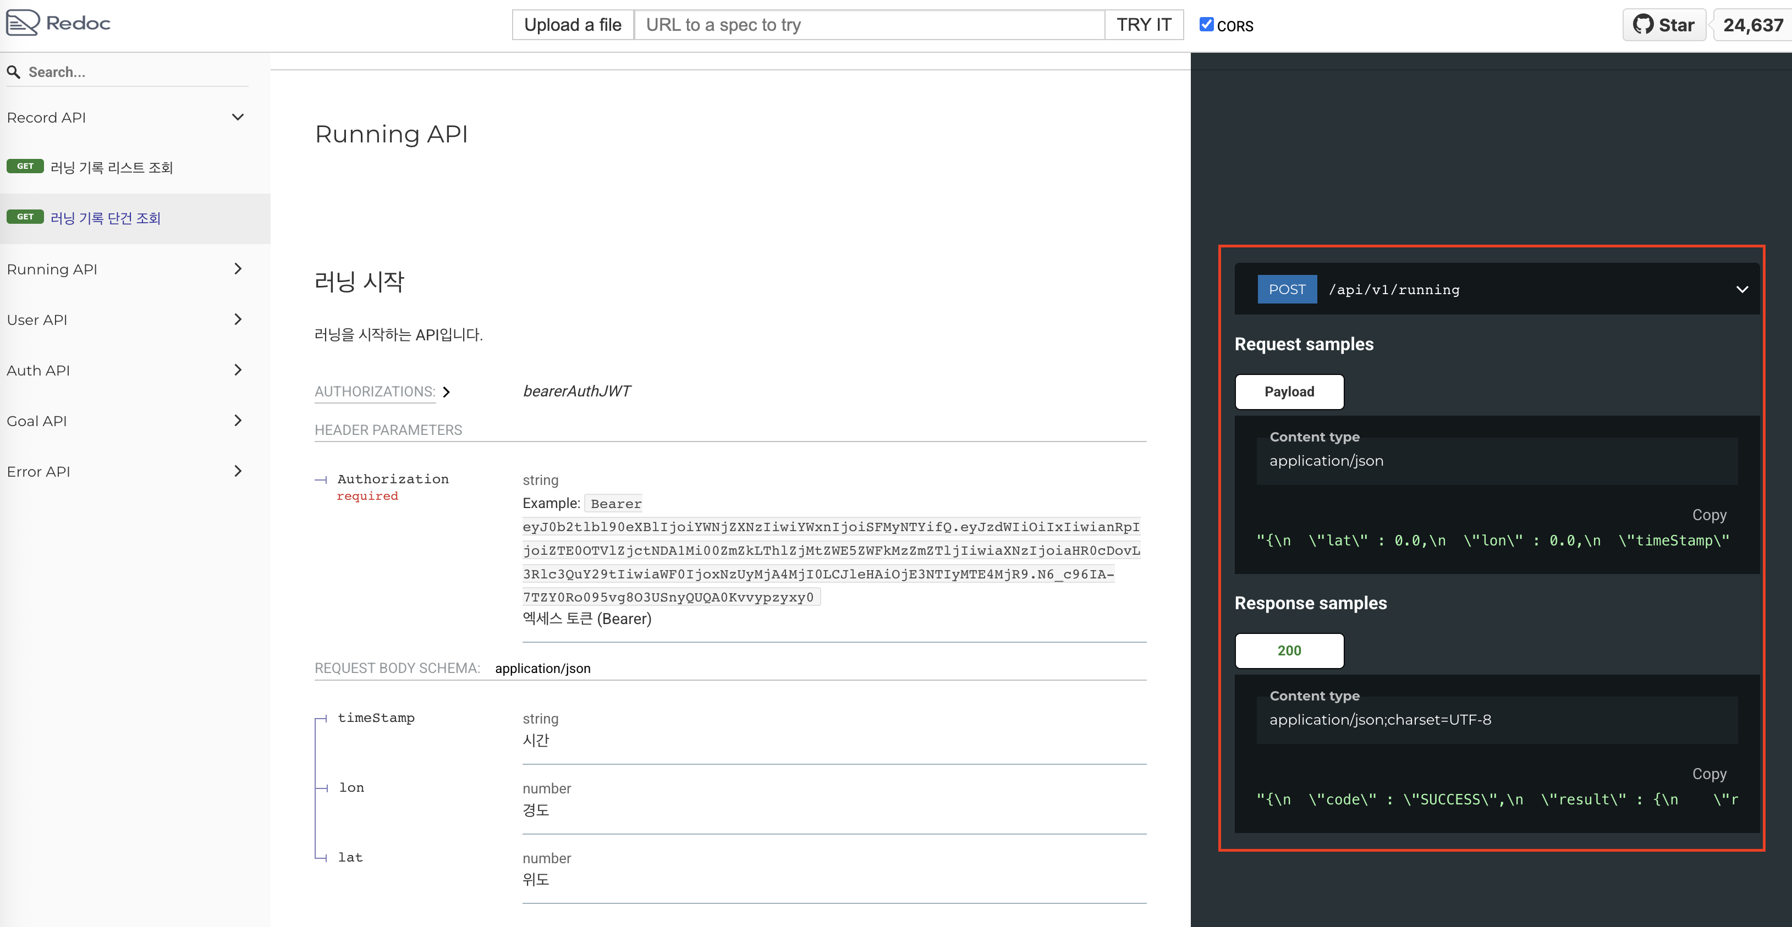Open the GitHub star count 24,637

click(x=1752, y=25)
